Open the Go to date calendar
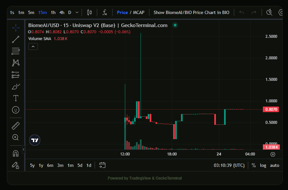This screenshot has width=288, height=190. point(102,165)
